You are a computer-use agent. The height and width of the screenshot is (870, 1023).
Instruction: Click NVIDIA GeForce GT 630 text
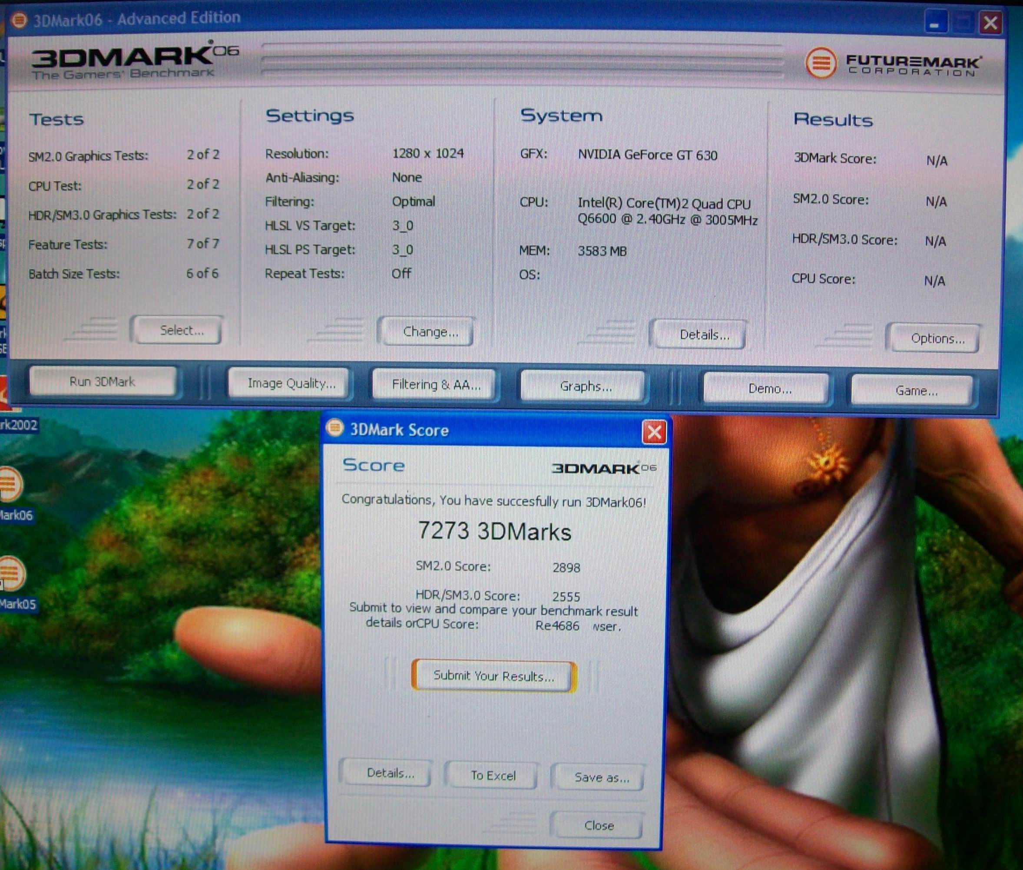click(647, 155)
